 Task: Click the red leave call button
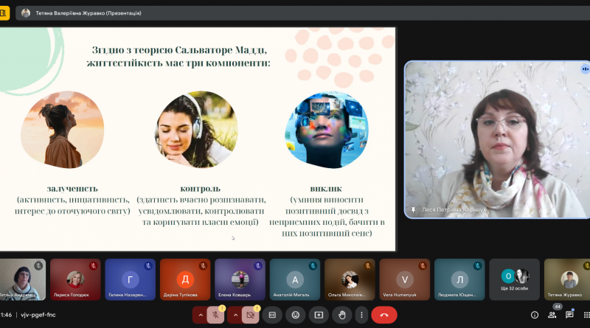point(384,315)
